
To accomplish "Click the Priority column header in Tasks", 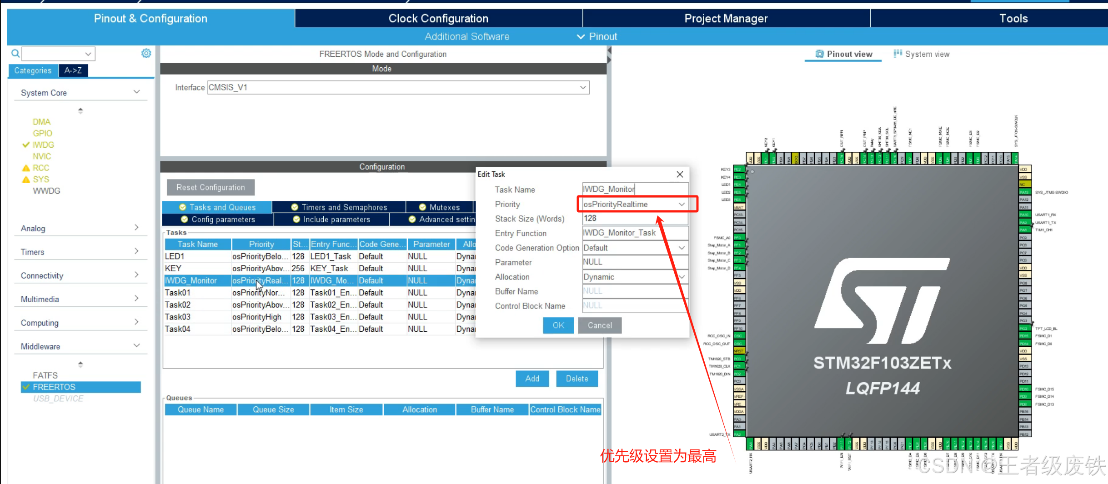I will pos(261,244).
